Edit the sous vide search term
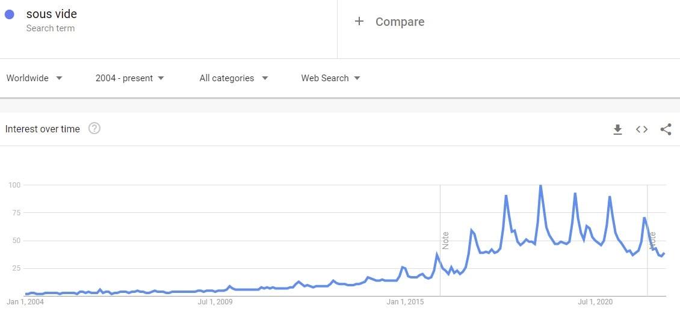 52,14
